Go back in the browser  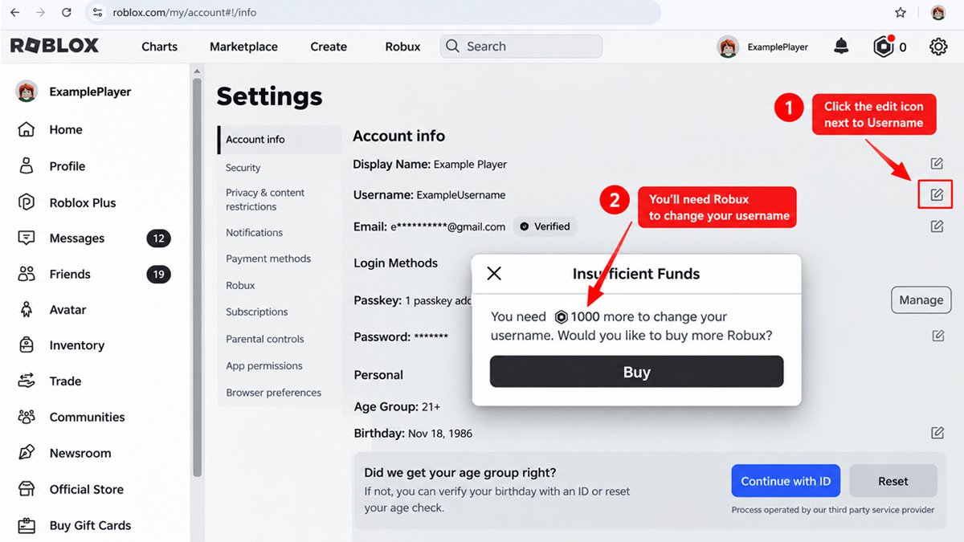[14, 13]
